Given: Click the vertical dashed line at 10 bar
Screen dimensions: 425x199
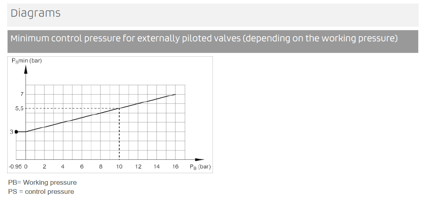Looking at the screenshot, I should pos(119,134).
